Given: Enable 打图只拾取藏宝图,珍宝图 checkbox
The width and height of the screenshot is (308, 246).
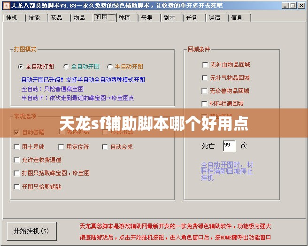Looking at the screenshot, I should click(x=17, y=173).
